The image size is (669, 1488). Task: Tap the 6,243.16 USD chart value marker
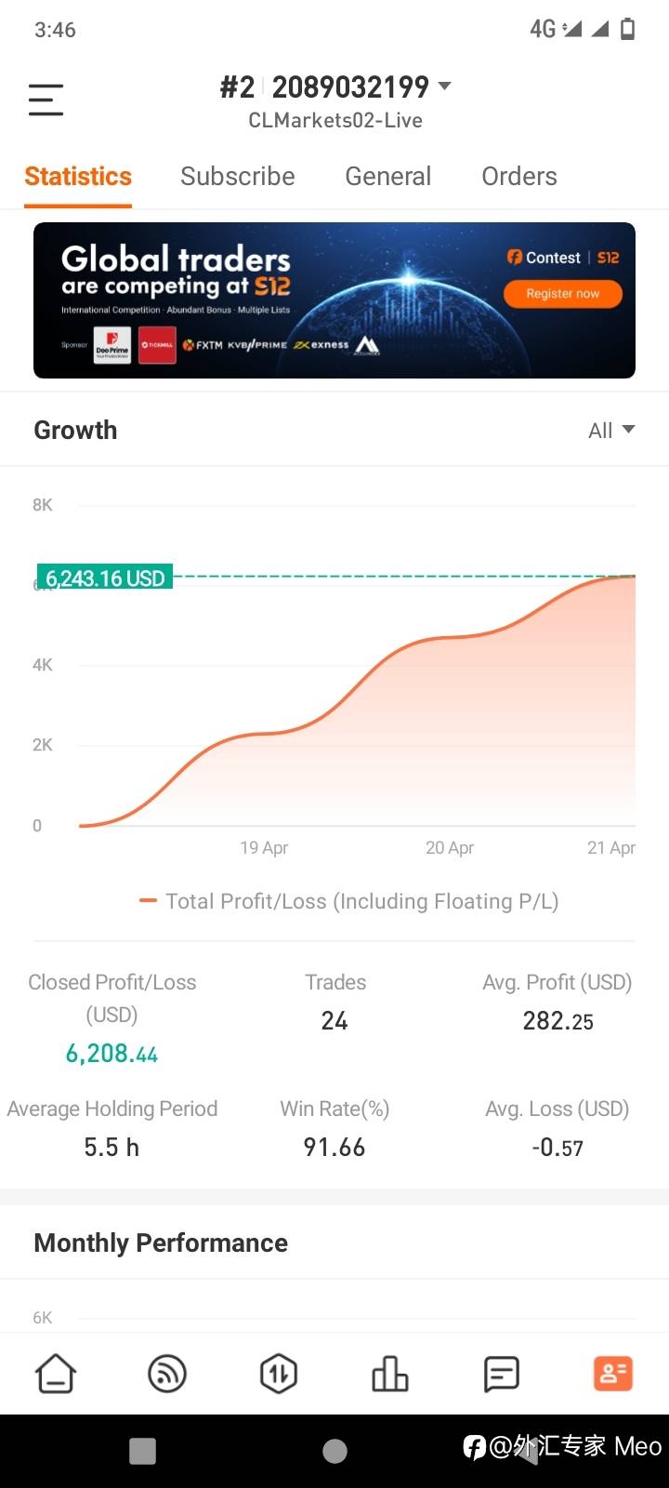pyautogui.click(x=105, y=578)
